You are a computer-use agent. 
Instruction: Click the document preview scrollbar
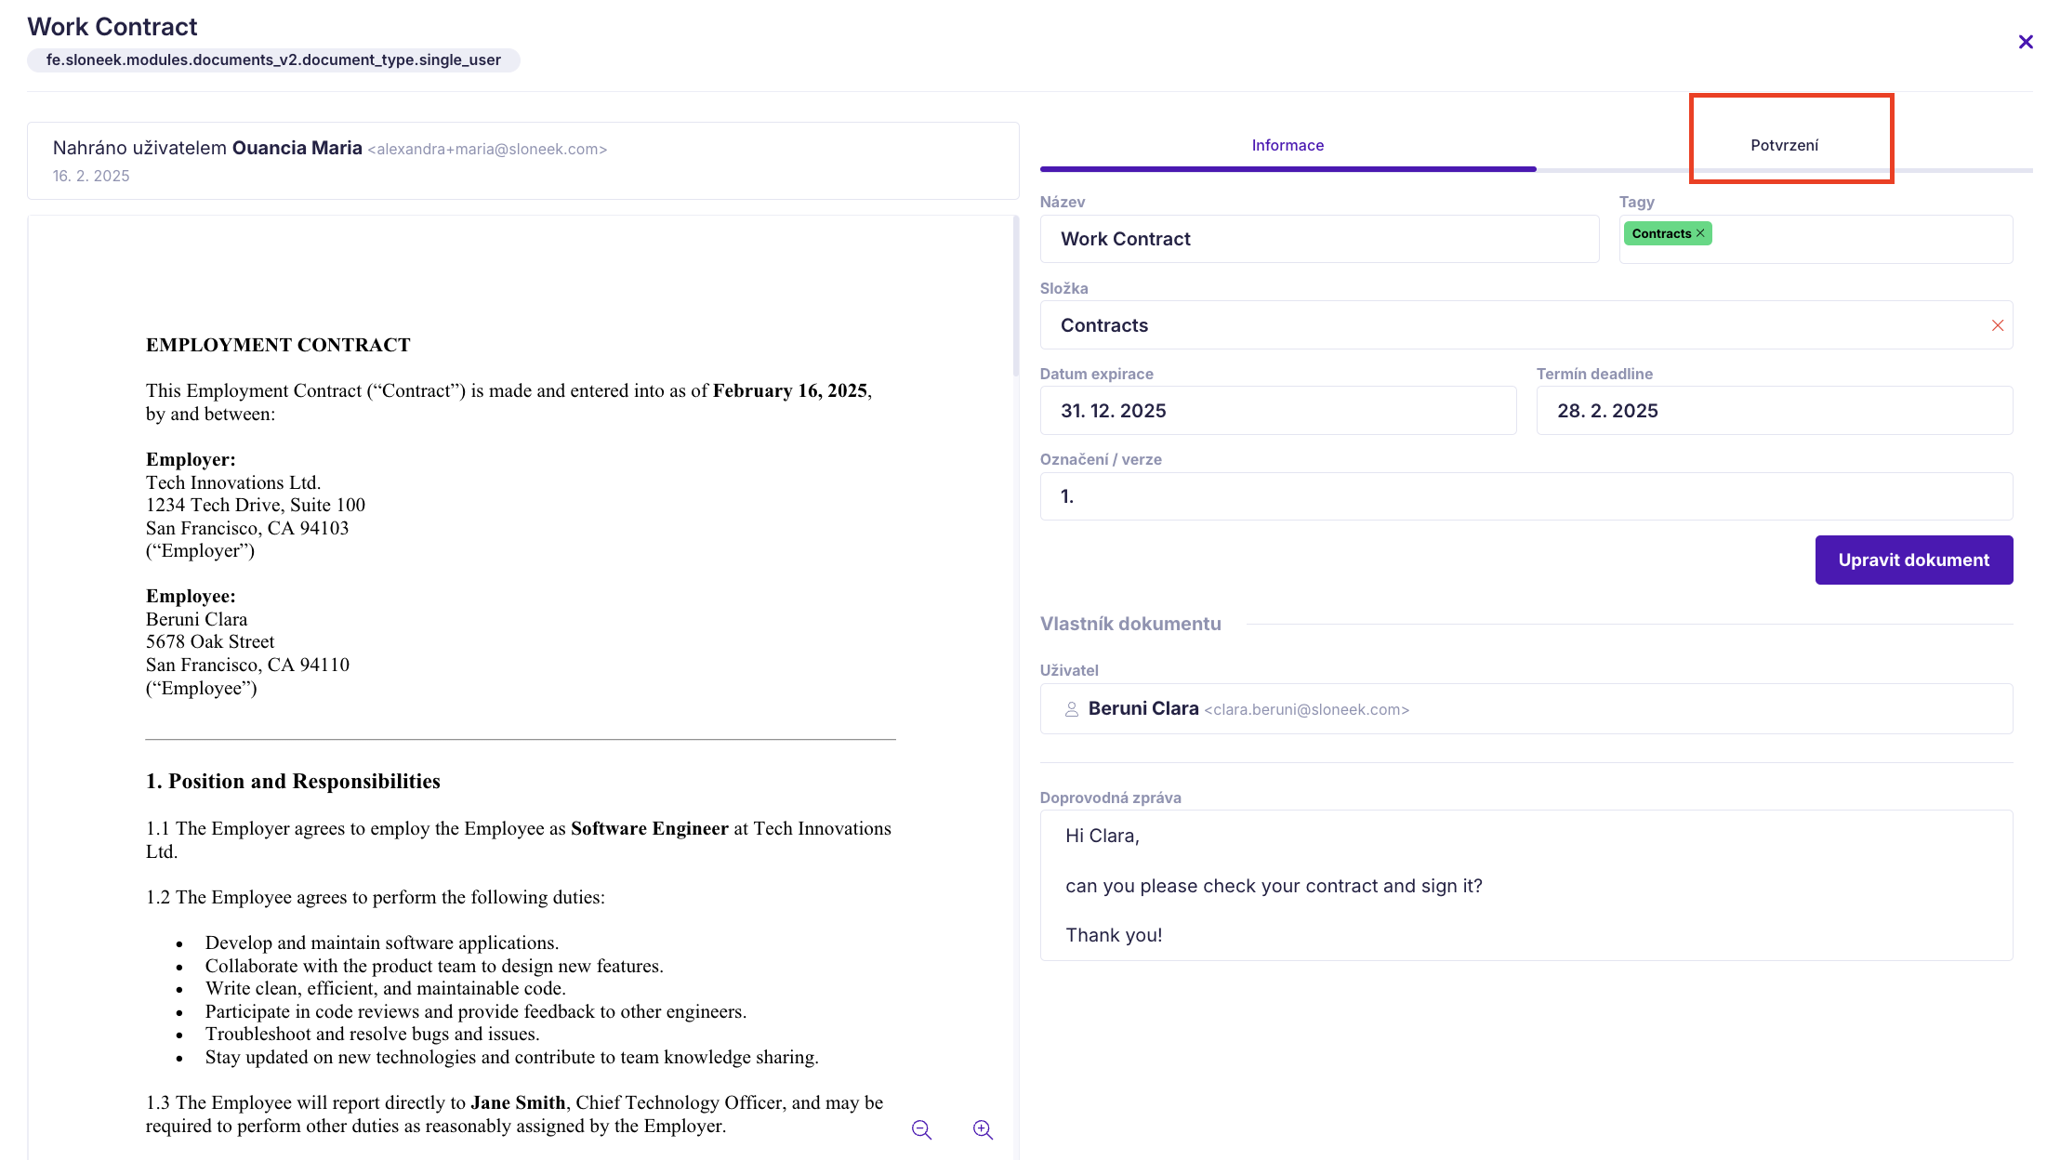click(x=1015, y=297)
